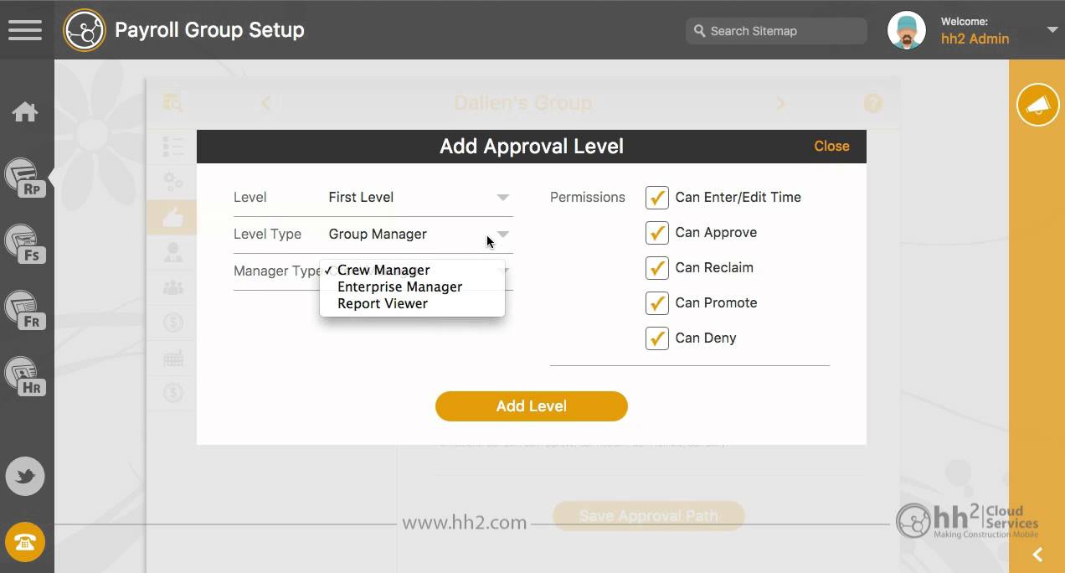Viewport: 1065px width, 573px height.
Task: Click the Dallen's Group title
Action: tap(523, 103)
